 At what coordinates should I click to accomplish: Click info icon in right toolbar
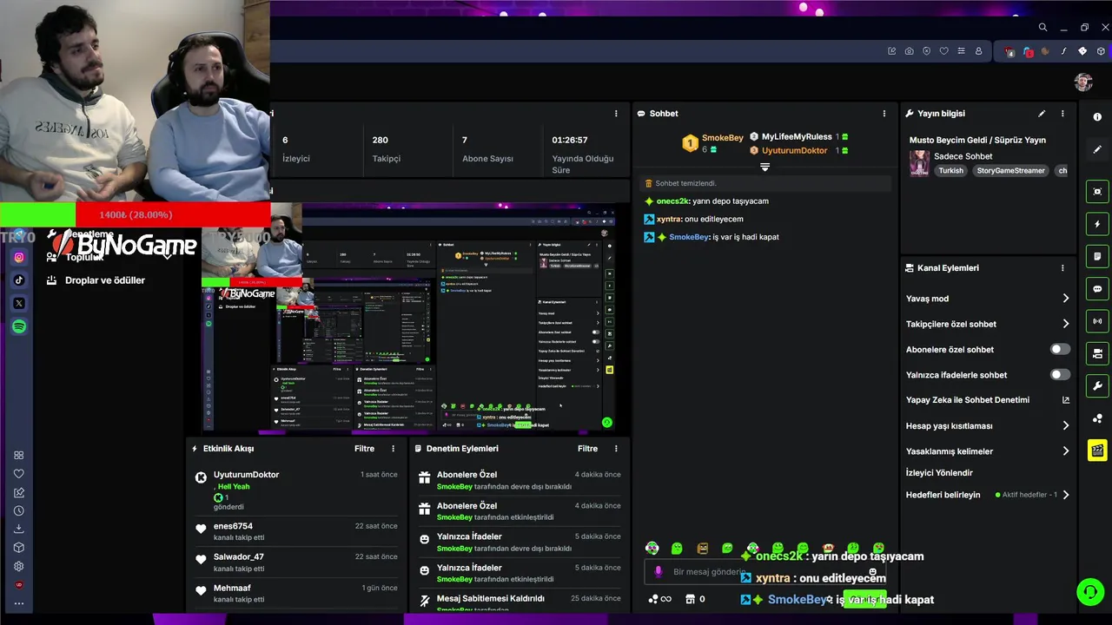pyautogui.click(x=1097, y=117)
